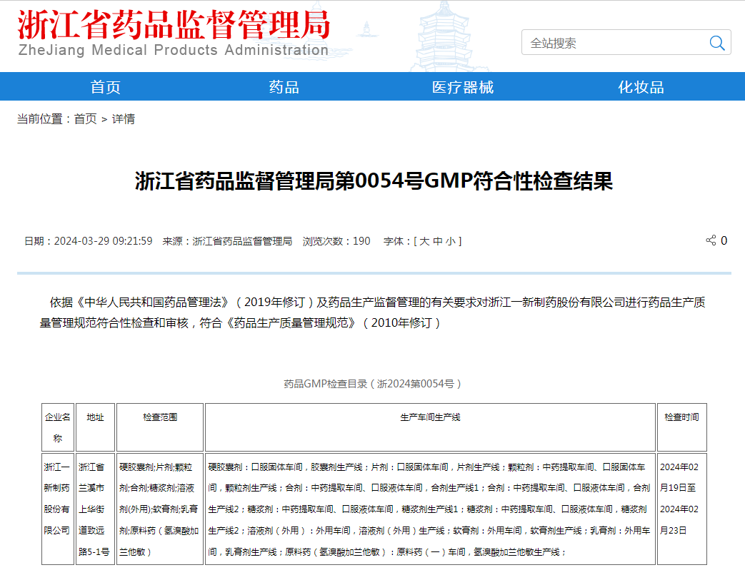The image size is (745, 575).
Task: Click the 浙江省药品监督管理局 red logo title
Action: (174, 24)
